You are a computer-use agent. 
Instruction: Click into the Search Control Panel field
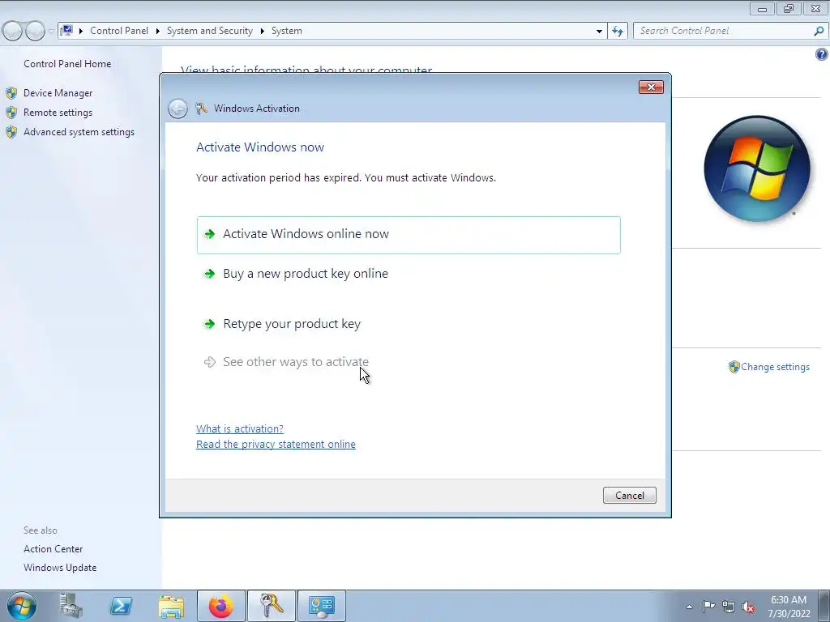pos(723,31)
